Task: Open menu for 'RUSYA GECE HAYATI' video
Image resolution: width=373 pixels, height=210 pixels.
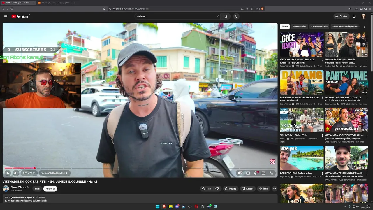Action: click(367, 60)
